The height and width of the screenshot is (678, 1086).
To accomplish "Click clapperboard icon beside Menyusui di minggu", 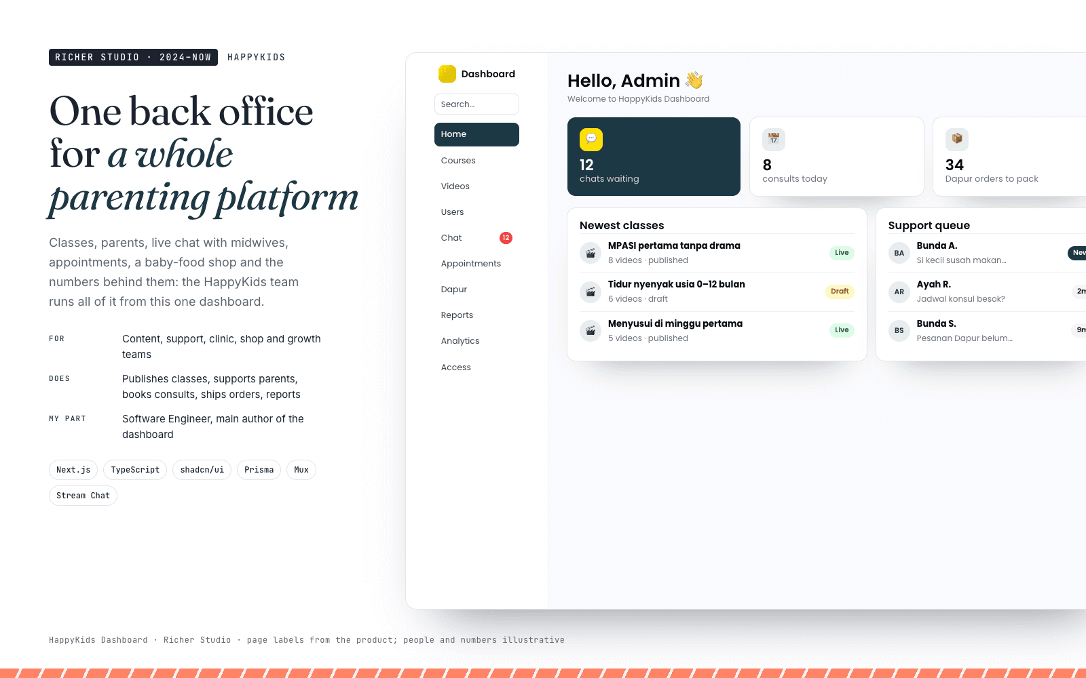I will pos(591,331).
